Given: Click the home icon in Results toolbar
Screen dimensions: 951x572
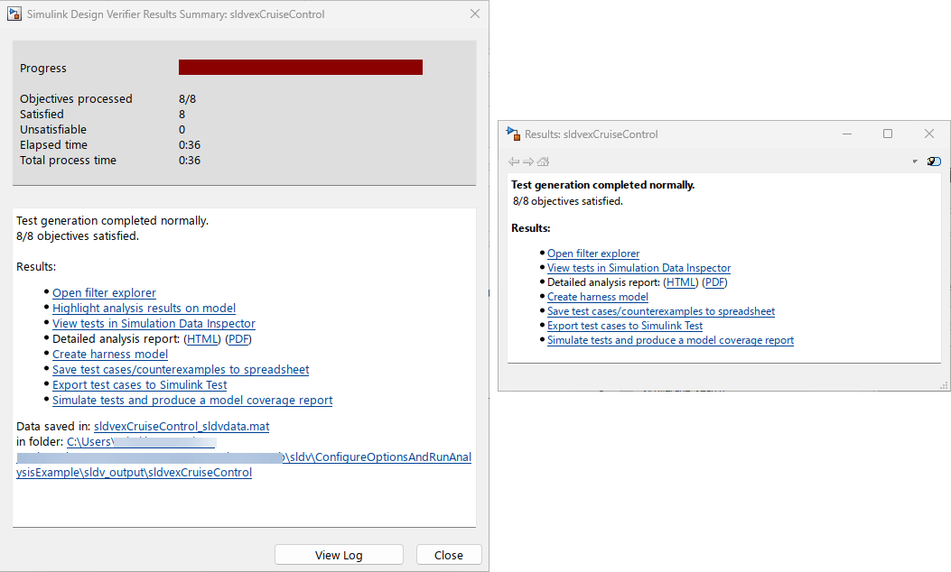Looking at the screenshot, I should pos(543,161).
